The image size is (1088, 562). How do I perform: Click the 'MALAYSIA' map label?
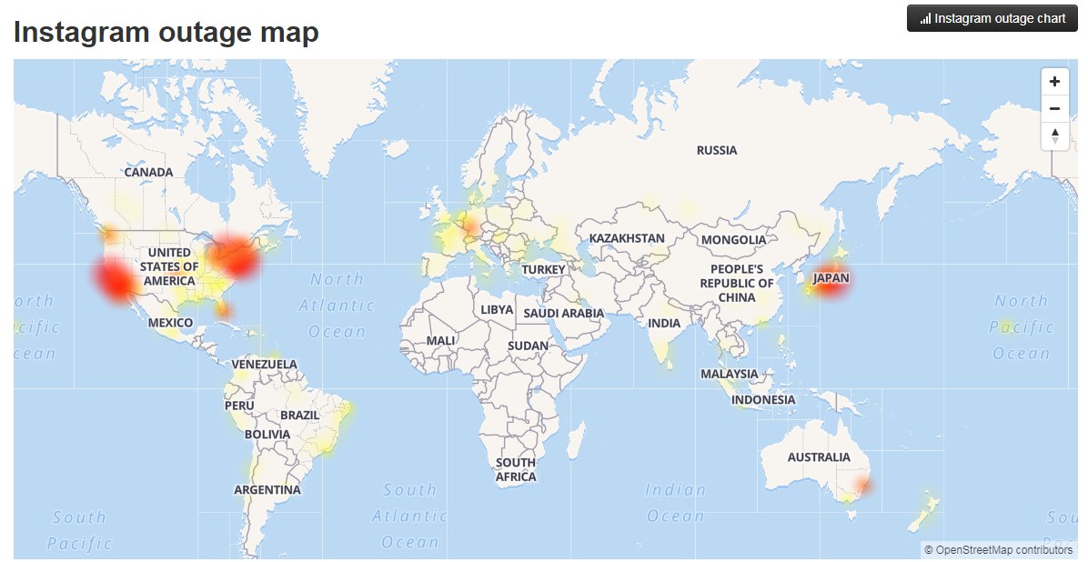730,374
